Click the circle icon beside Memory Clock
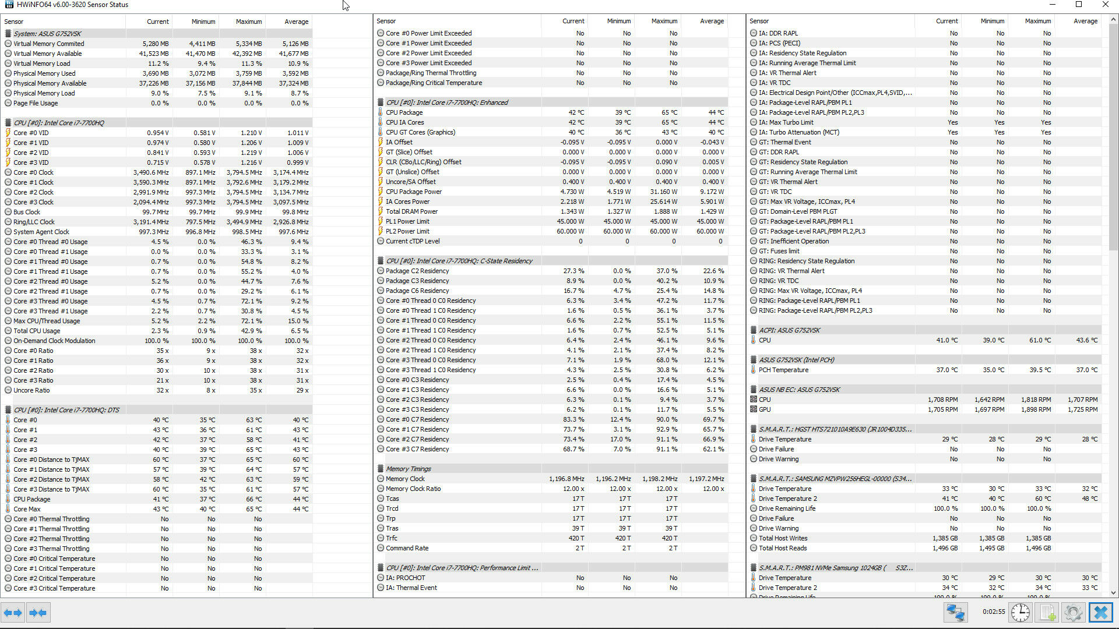 (x=381, y=479)
